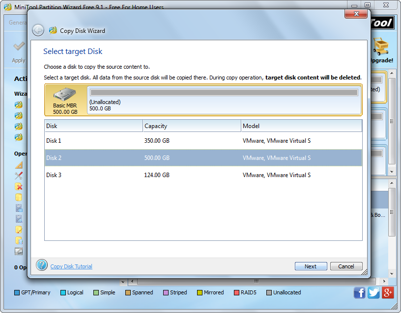
Task: Click the 500.00 GB capacity cell
Action: [x=157, y=158]
